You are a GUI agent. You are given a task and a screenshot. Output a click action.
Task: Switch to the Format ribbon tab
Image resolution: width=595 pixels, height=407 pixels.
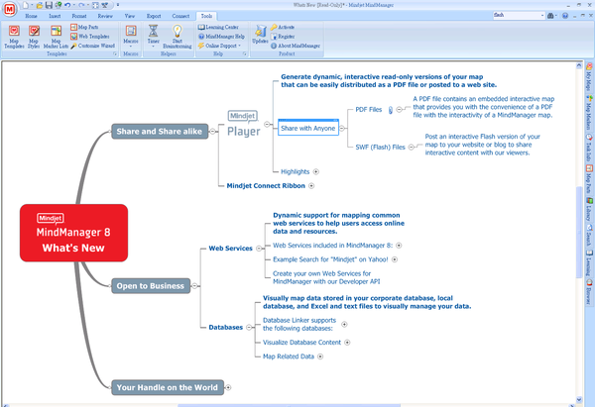pyautogui.click(x=79, y=16)
